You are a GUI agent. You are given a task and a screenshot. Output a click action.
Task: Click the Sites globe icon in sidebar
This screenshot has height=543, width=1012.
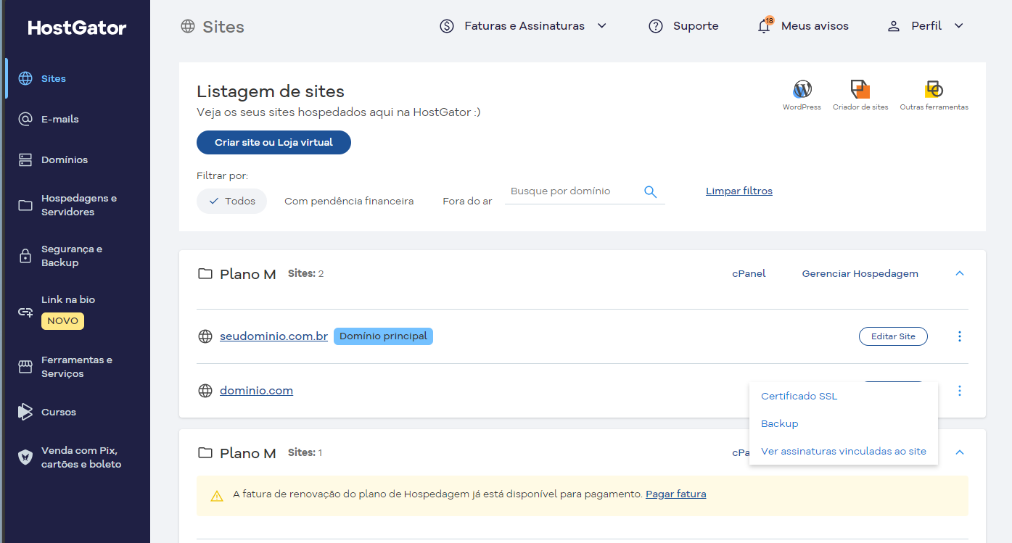pos(25,78)
